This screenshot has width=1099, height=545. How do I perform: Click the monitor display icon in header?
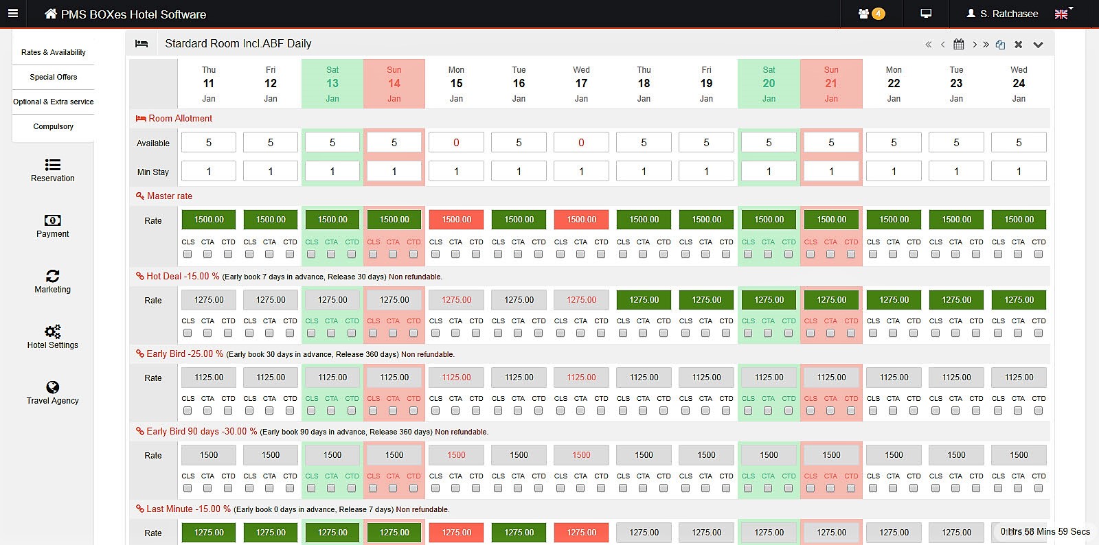[926, 14]
